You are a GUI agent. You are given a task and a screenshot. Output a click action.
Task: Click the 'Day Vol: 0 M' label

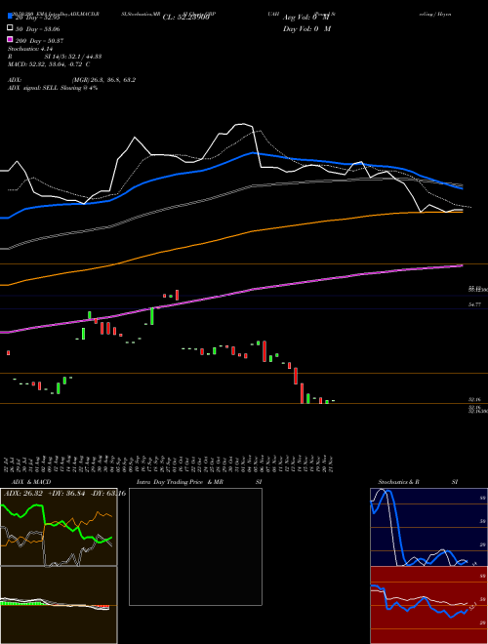pyautogui.click(x=306, y=29)
